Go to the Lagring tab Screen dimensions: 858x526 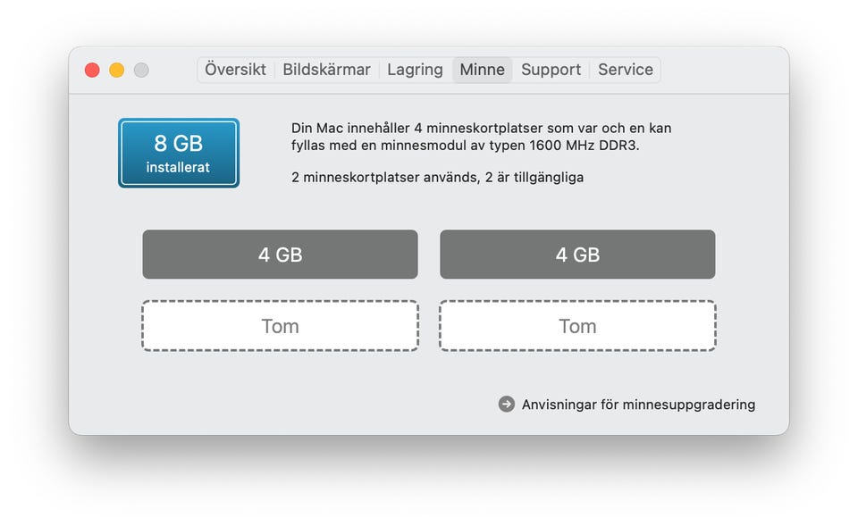click(x=415, y=70)
